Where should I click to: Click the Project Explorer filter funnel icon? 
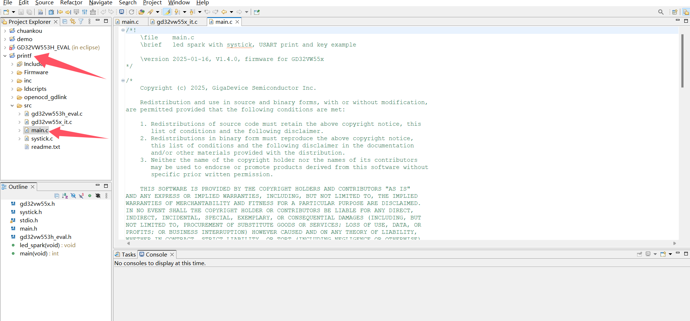[81, 22]
